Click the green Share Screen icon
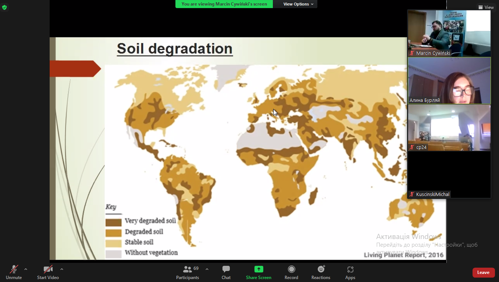 click(259, 269)
